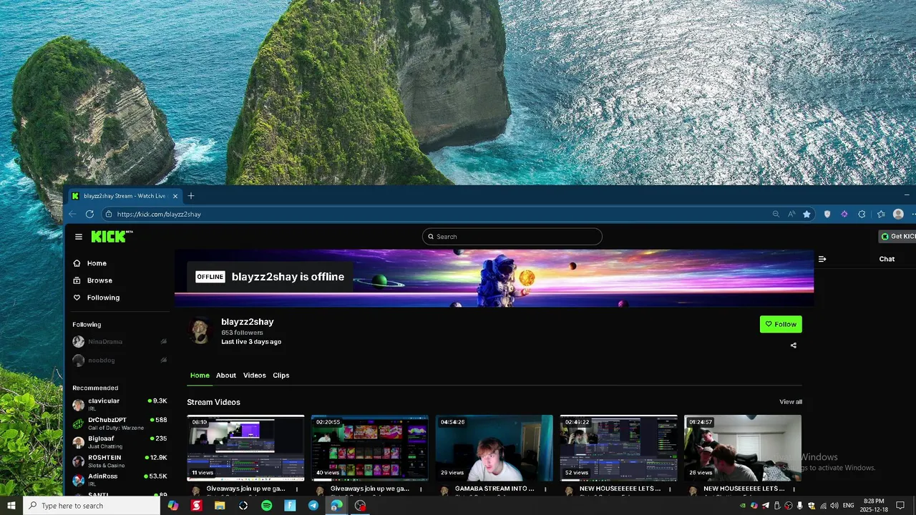Switch to the Clips tab

point(281,376)
